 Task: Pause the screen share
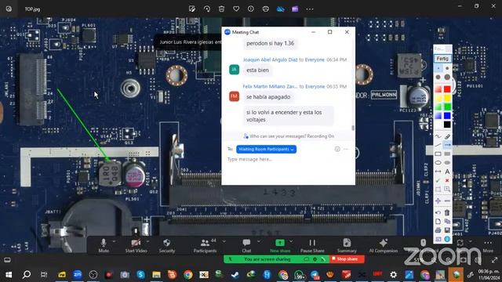(x=312, y=245)
